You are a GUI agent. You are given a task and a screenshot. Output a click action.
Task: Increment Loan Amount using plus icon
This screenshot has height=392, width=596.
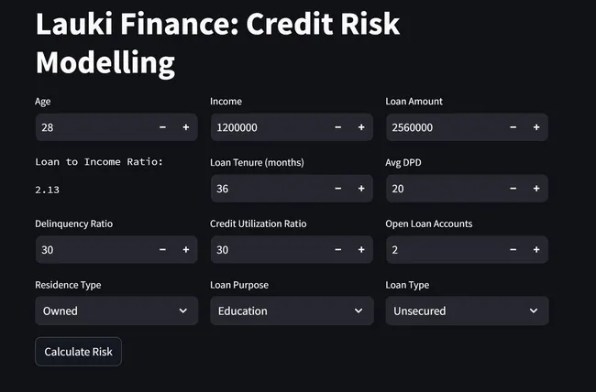point(536,127)
